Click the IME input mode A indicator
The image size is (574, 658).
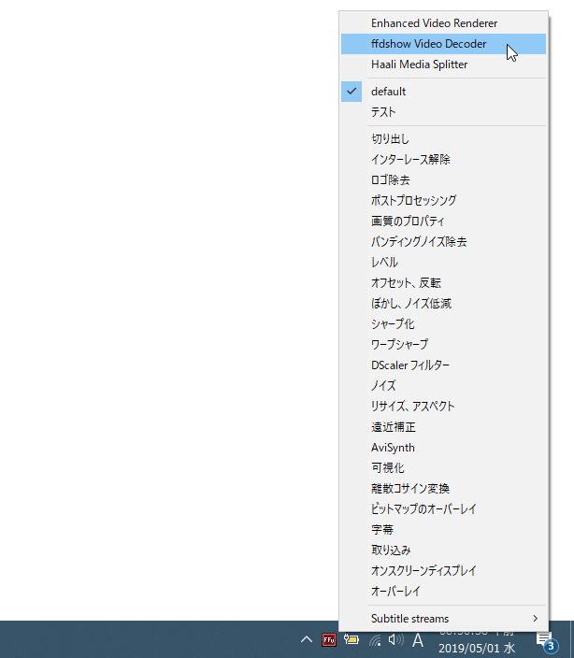click(418, 640)
